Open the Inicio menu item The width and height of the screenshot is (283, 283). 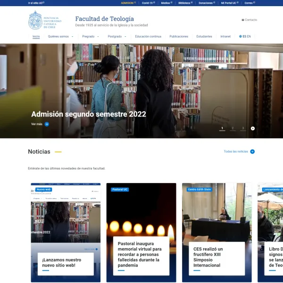(36, 36)
